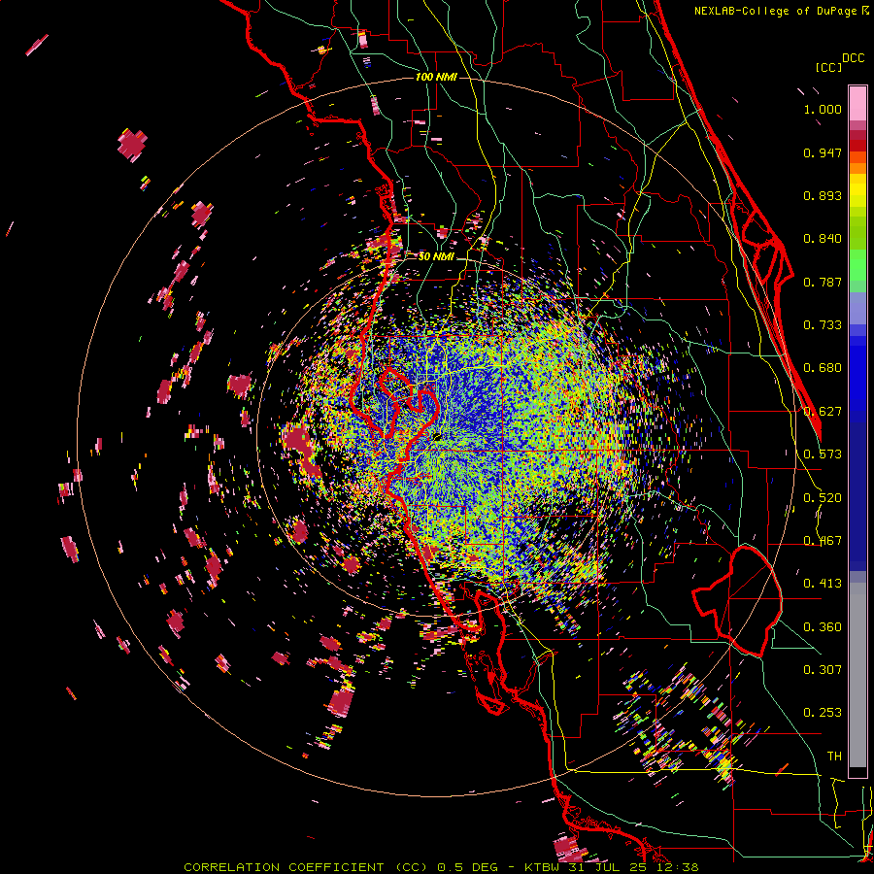Click the 0.893 scale value
Viewport: 874px width, 874px height.
click(x=823, y=195)
